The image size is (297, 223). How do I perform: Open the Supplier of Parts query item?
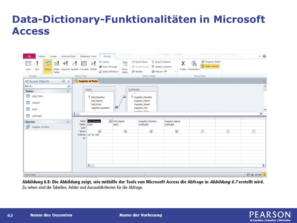click(41, 127)
